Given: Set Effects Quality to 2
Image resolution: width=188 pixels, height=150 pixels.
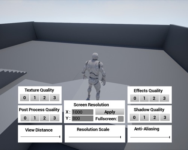Looking at the screenshot, I should tap(154, 98).
